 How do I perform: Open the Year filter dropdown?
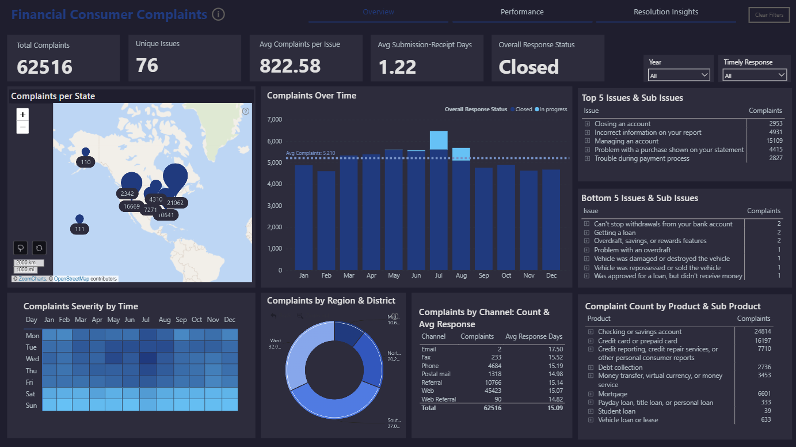(679, 75)
